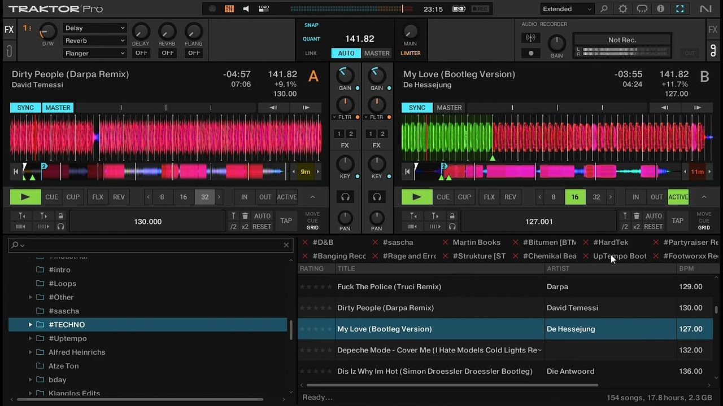The image size is (723, 406).
Task: Click the speaker audio indicator in the header
Action: click(246, 9)
